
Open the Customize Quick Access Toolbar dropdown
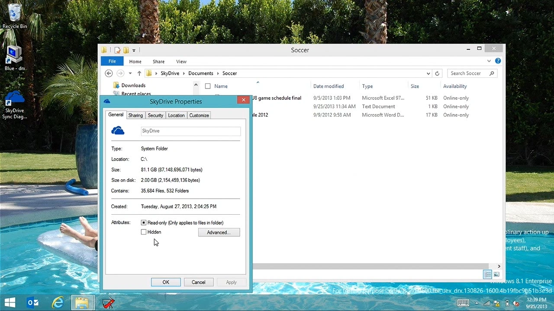[134, 51]
